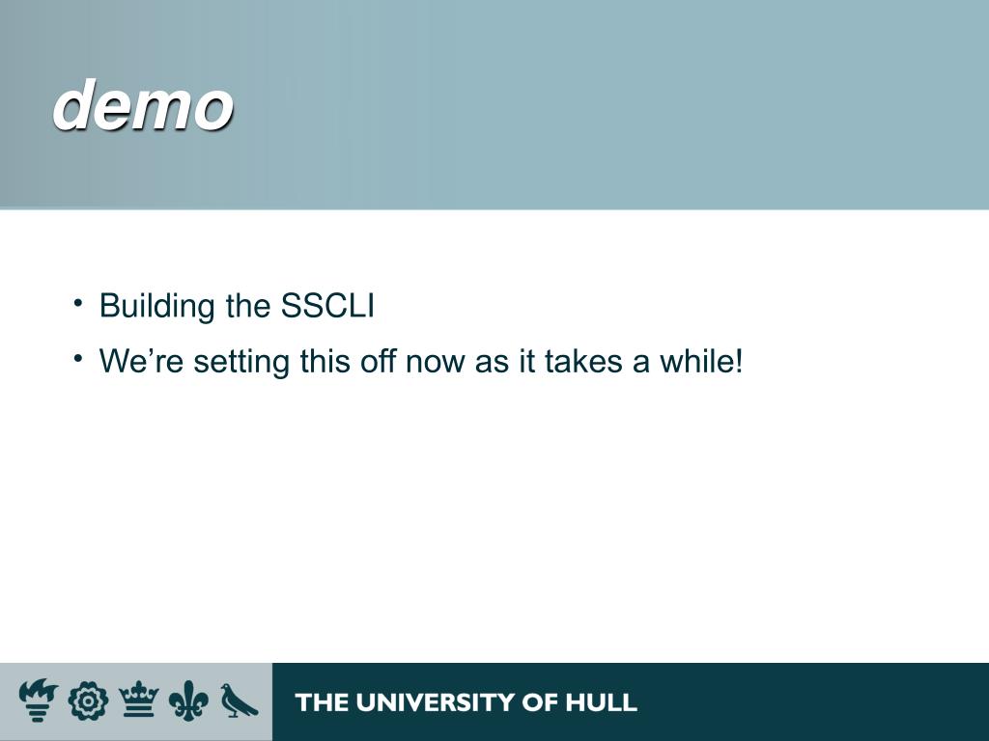Click the bullet point before 'We're'

(x=77, y=358)
